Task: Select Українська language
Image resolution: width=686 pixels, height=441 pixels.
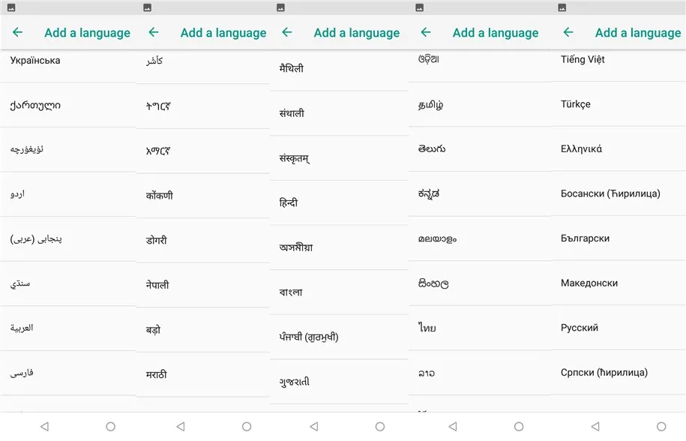Action: (68, 61)
